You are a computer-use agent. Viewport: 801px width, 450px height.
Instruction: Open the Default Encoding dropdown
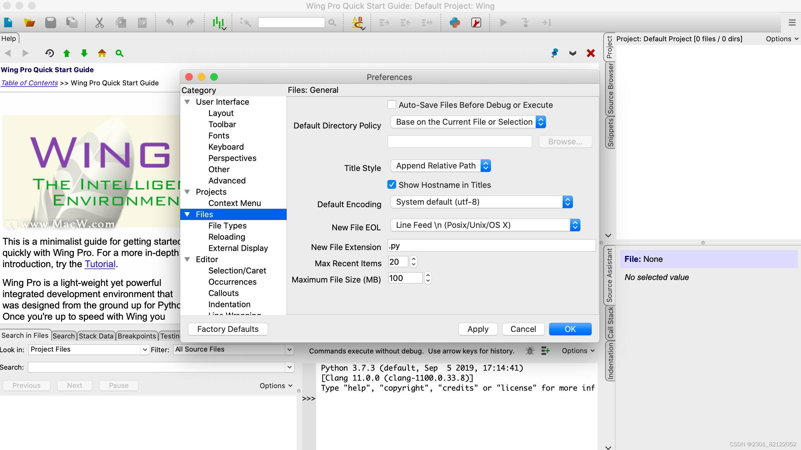(568, 202)
